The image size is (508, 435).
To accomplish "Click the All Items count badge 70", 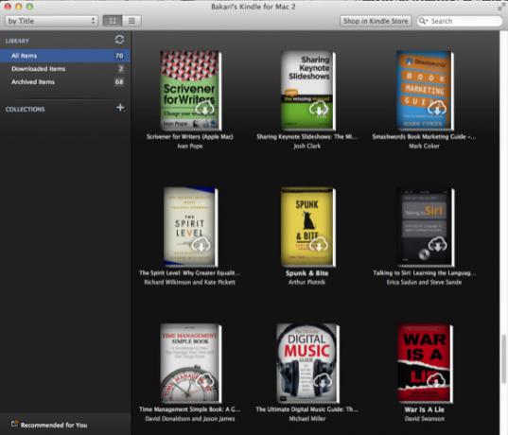I will (x=119, y=56).
